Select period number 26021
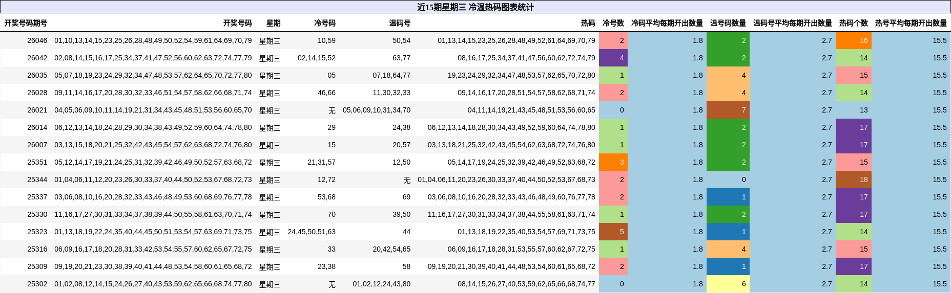The image size is (951, 293). 37,110
